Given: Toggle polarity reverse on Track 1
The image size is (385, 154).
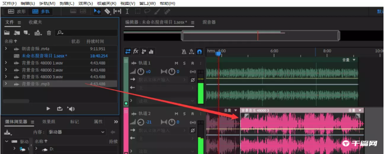Looking at the screenshot, I should pyautogui.click(x=193, y=80).
